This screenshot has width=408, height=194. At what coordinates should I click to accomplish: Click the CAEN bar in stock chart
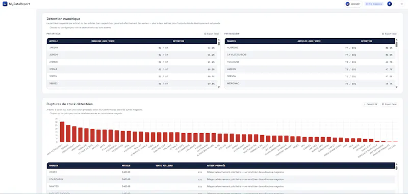pos(153,137)
